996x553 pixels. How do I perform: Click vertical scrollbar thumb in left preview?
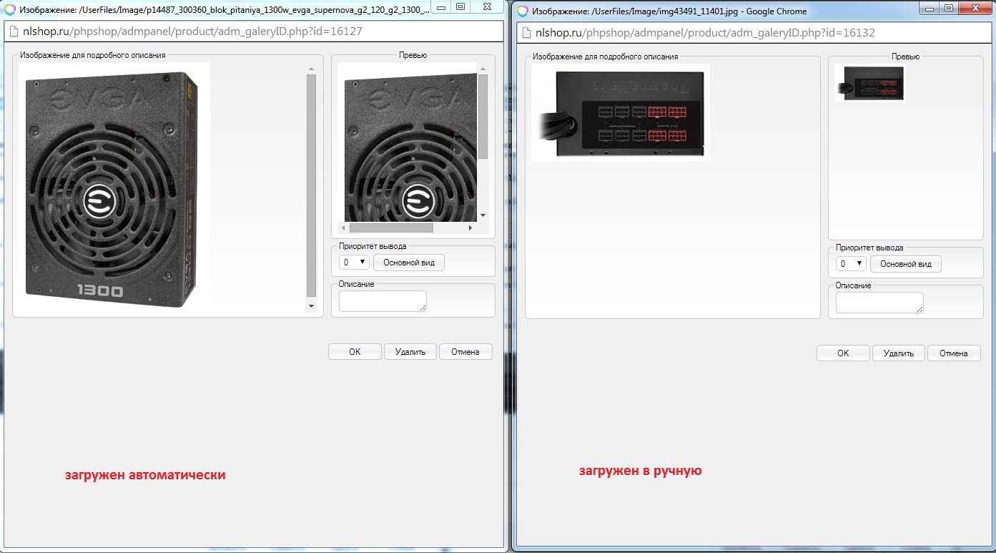click(x=483, y=116)
